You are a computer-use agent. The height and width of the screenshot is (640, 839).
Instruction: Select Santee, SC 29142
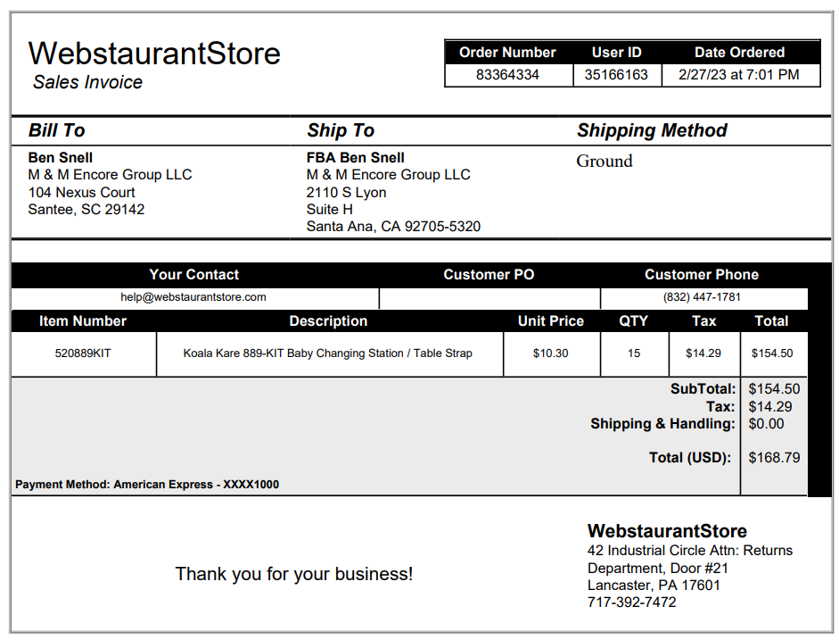[x=86, y=210]
